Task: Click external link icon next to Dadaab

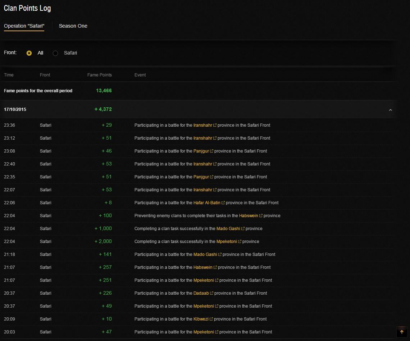Action: point(211,293)
